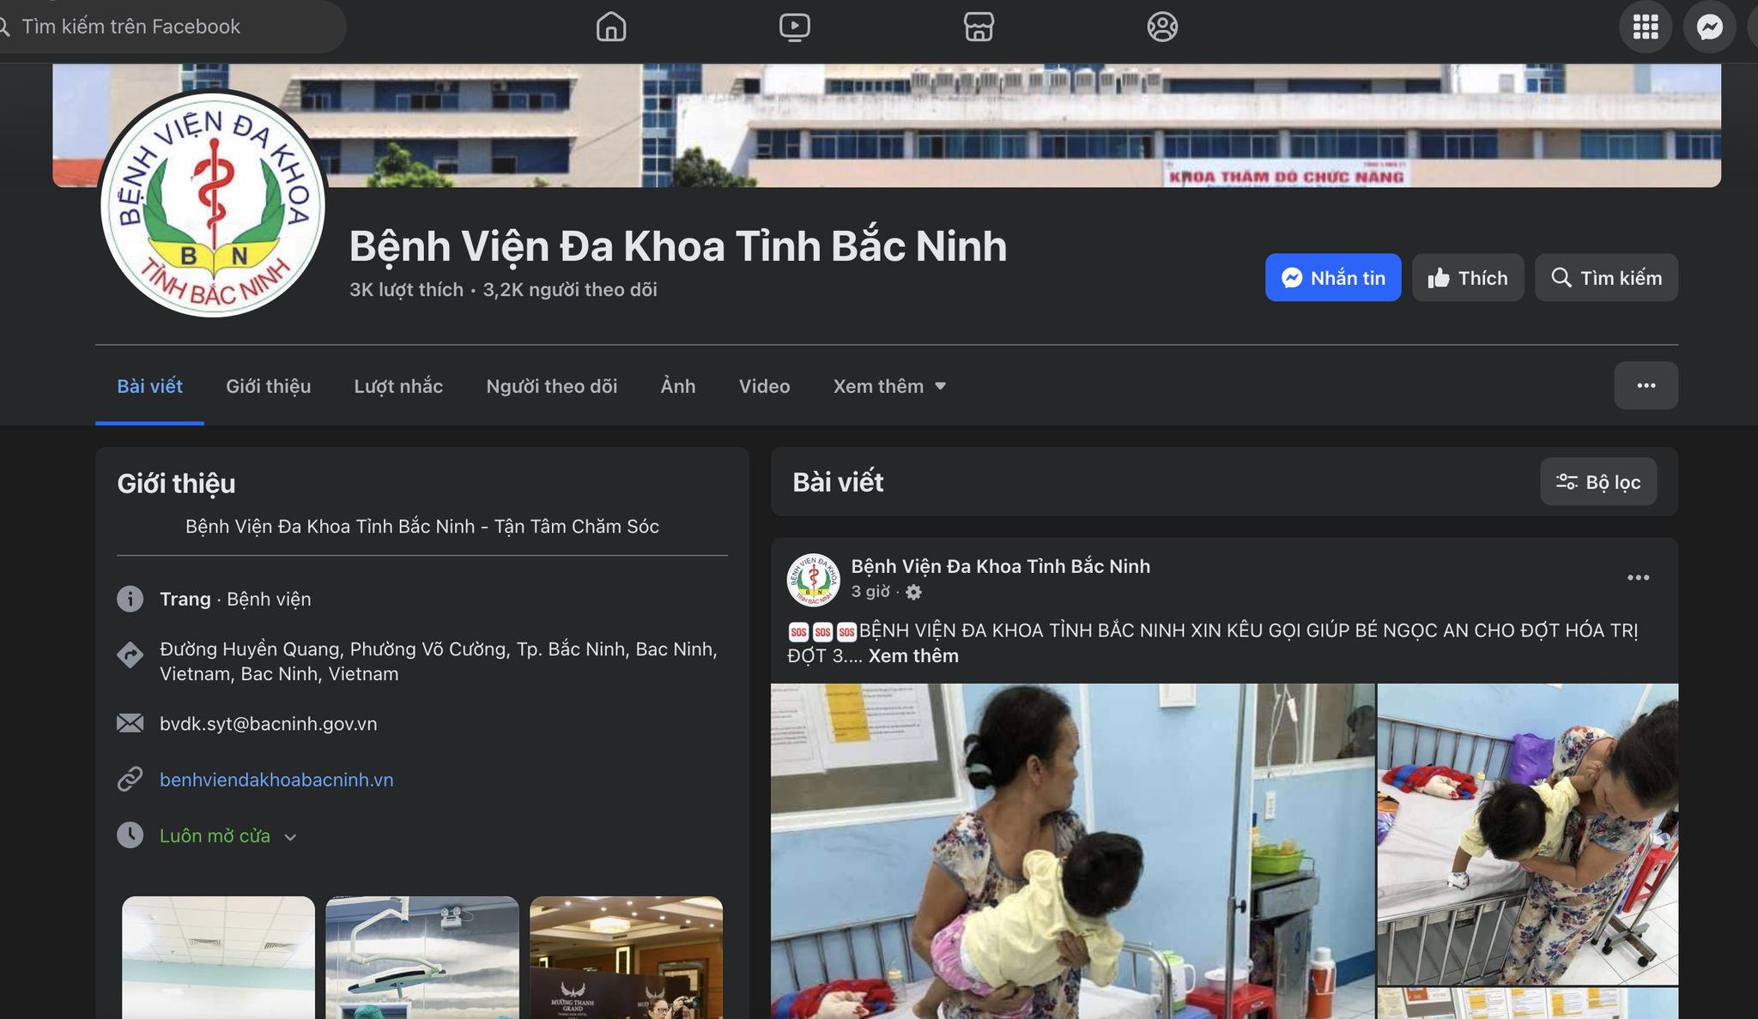Open the Lượt nhắc tab
The image size is (1758, 1019).
[398, 386]
